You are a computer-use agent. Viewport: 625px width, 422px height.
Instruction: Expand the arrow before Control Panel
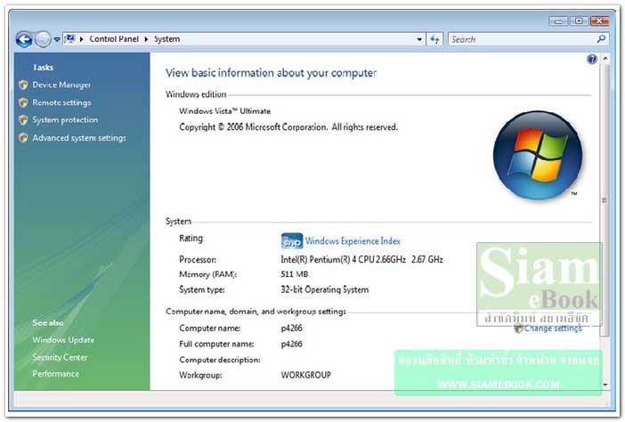(x=81, y=39)
